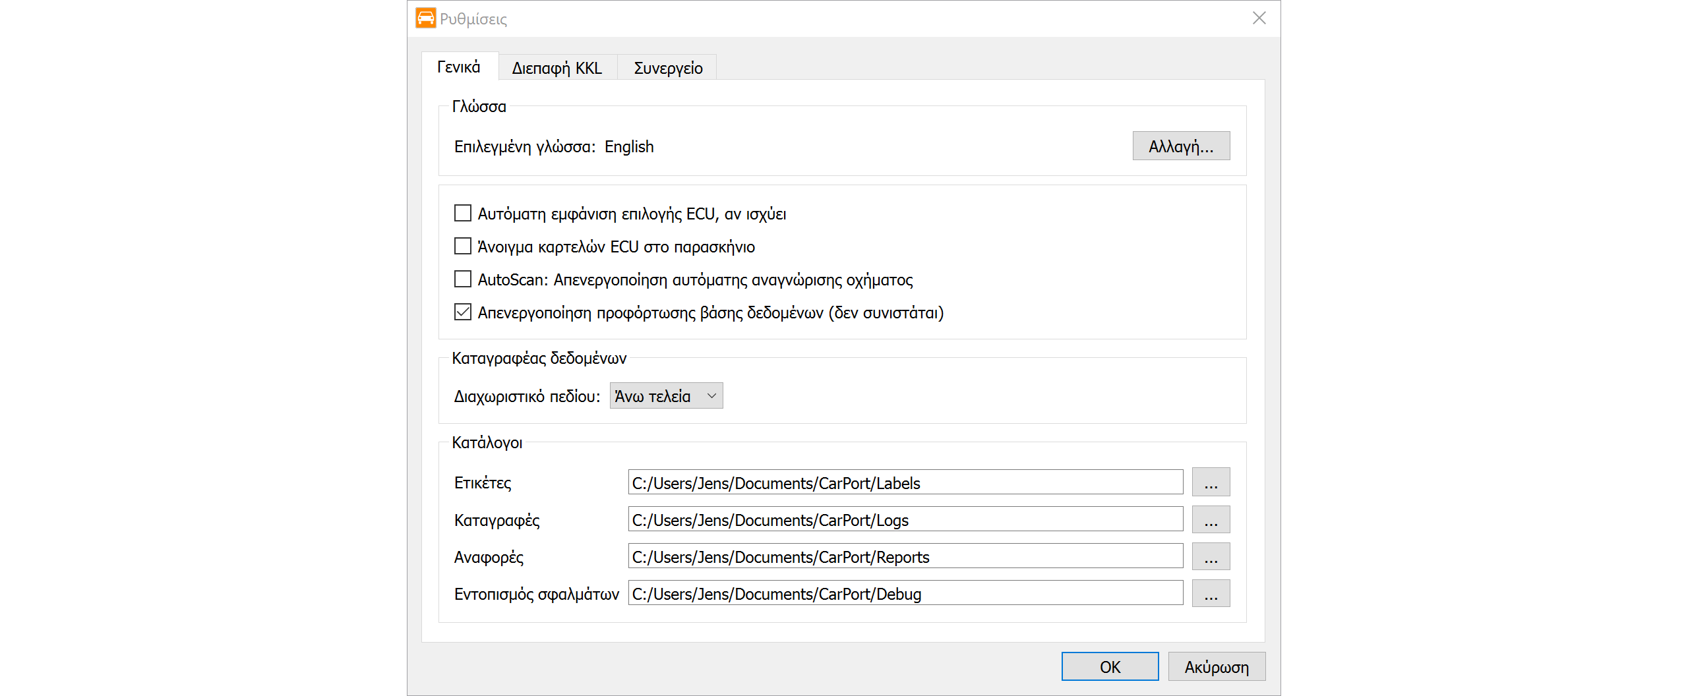This screenshot has height=696, width=1688.
Task: Check AutoScan vehicle recognition disable option
Action: coord(463,279)
